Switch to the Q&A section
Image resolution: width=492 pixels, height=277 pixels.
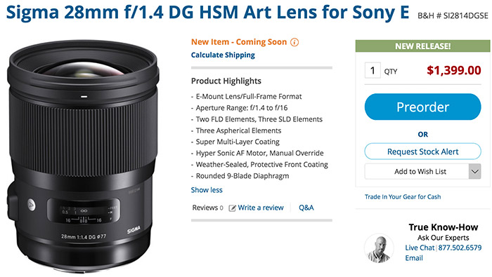coord(306,208)
